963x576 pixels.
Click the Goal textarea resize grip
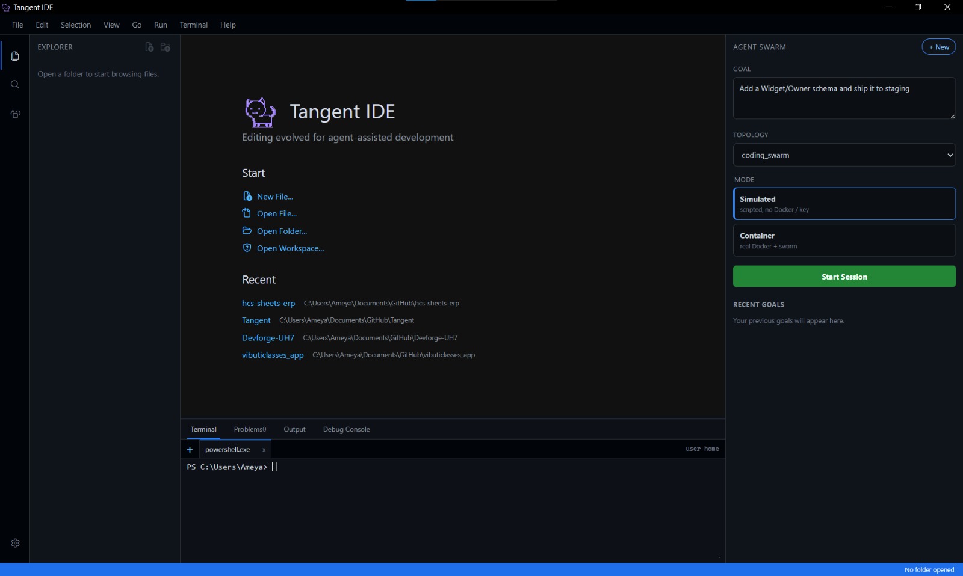pyautogui.click(x=952, y=116)
